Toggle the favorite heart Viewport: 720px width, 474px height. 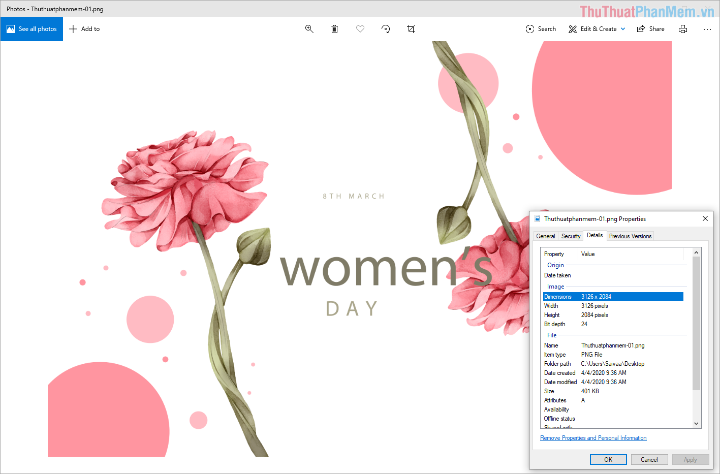[x=360, y=29]
